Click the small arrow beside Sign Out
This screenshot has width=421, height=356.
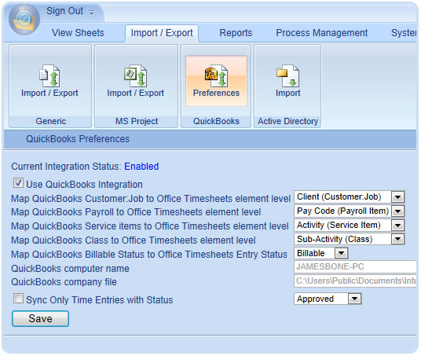(x=92, y=13)
